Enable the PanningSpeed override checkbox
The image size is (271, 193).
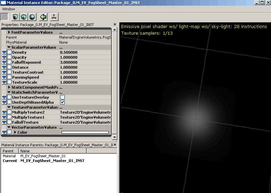click(x=9, y=77)
